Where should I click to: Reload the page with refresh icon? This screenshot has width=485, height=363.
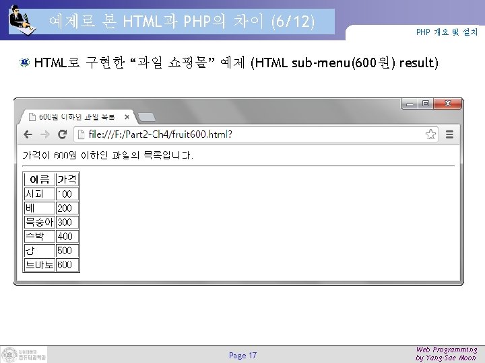click(63, 134)
